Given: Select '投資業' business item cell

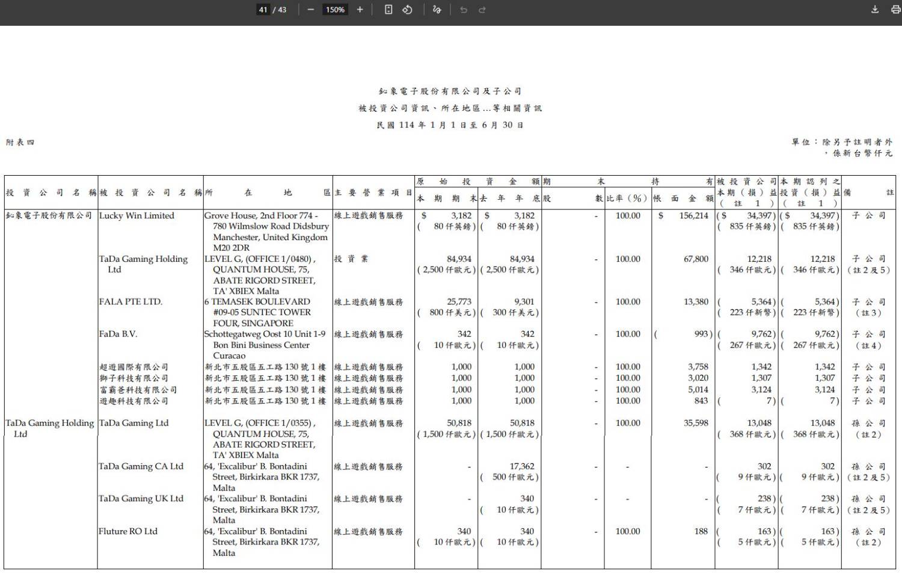Looking at the screenshot, I should click(x=351, y=259).
